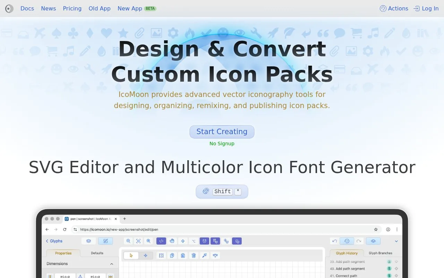Click the Shift * shortcut button
This screenshot has width=444, height=278.
coord(222,191)
